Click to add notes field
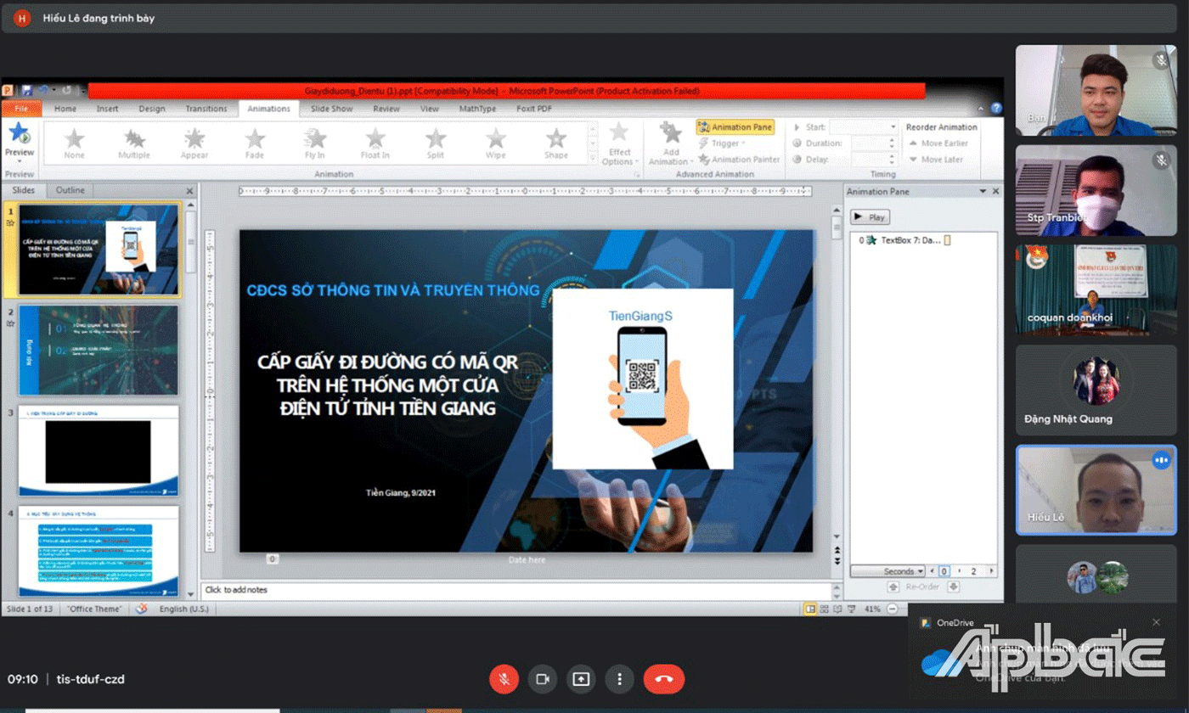The height and width of the screenshot is (713, 1189). pos(515,590)
